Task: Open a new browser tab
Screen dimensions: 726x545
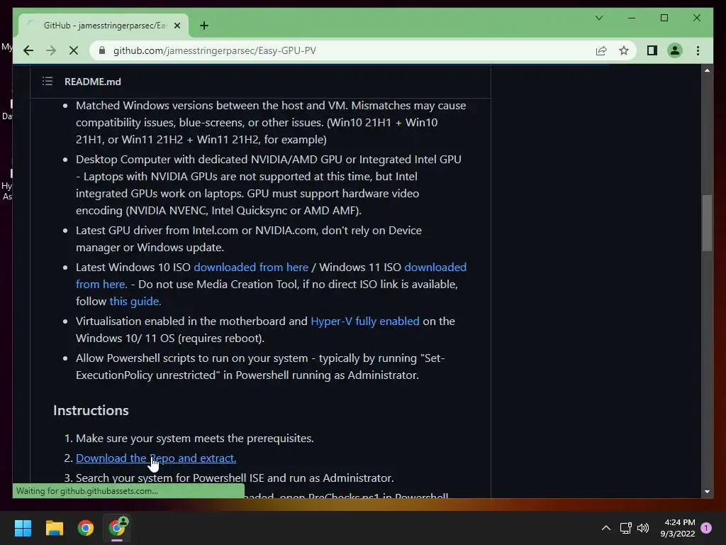Action: click(204, 26)
